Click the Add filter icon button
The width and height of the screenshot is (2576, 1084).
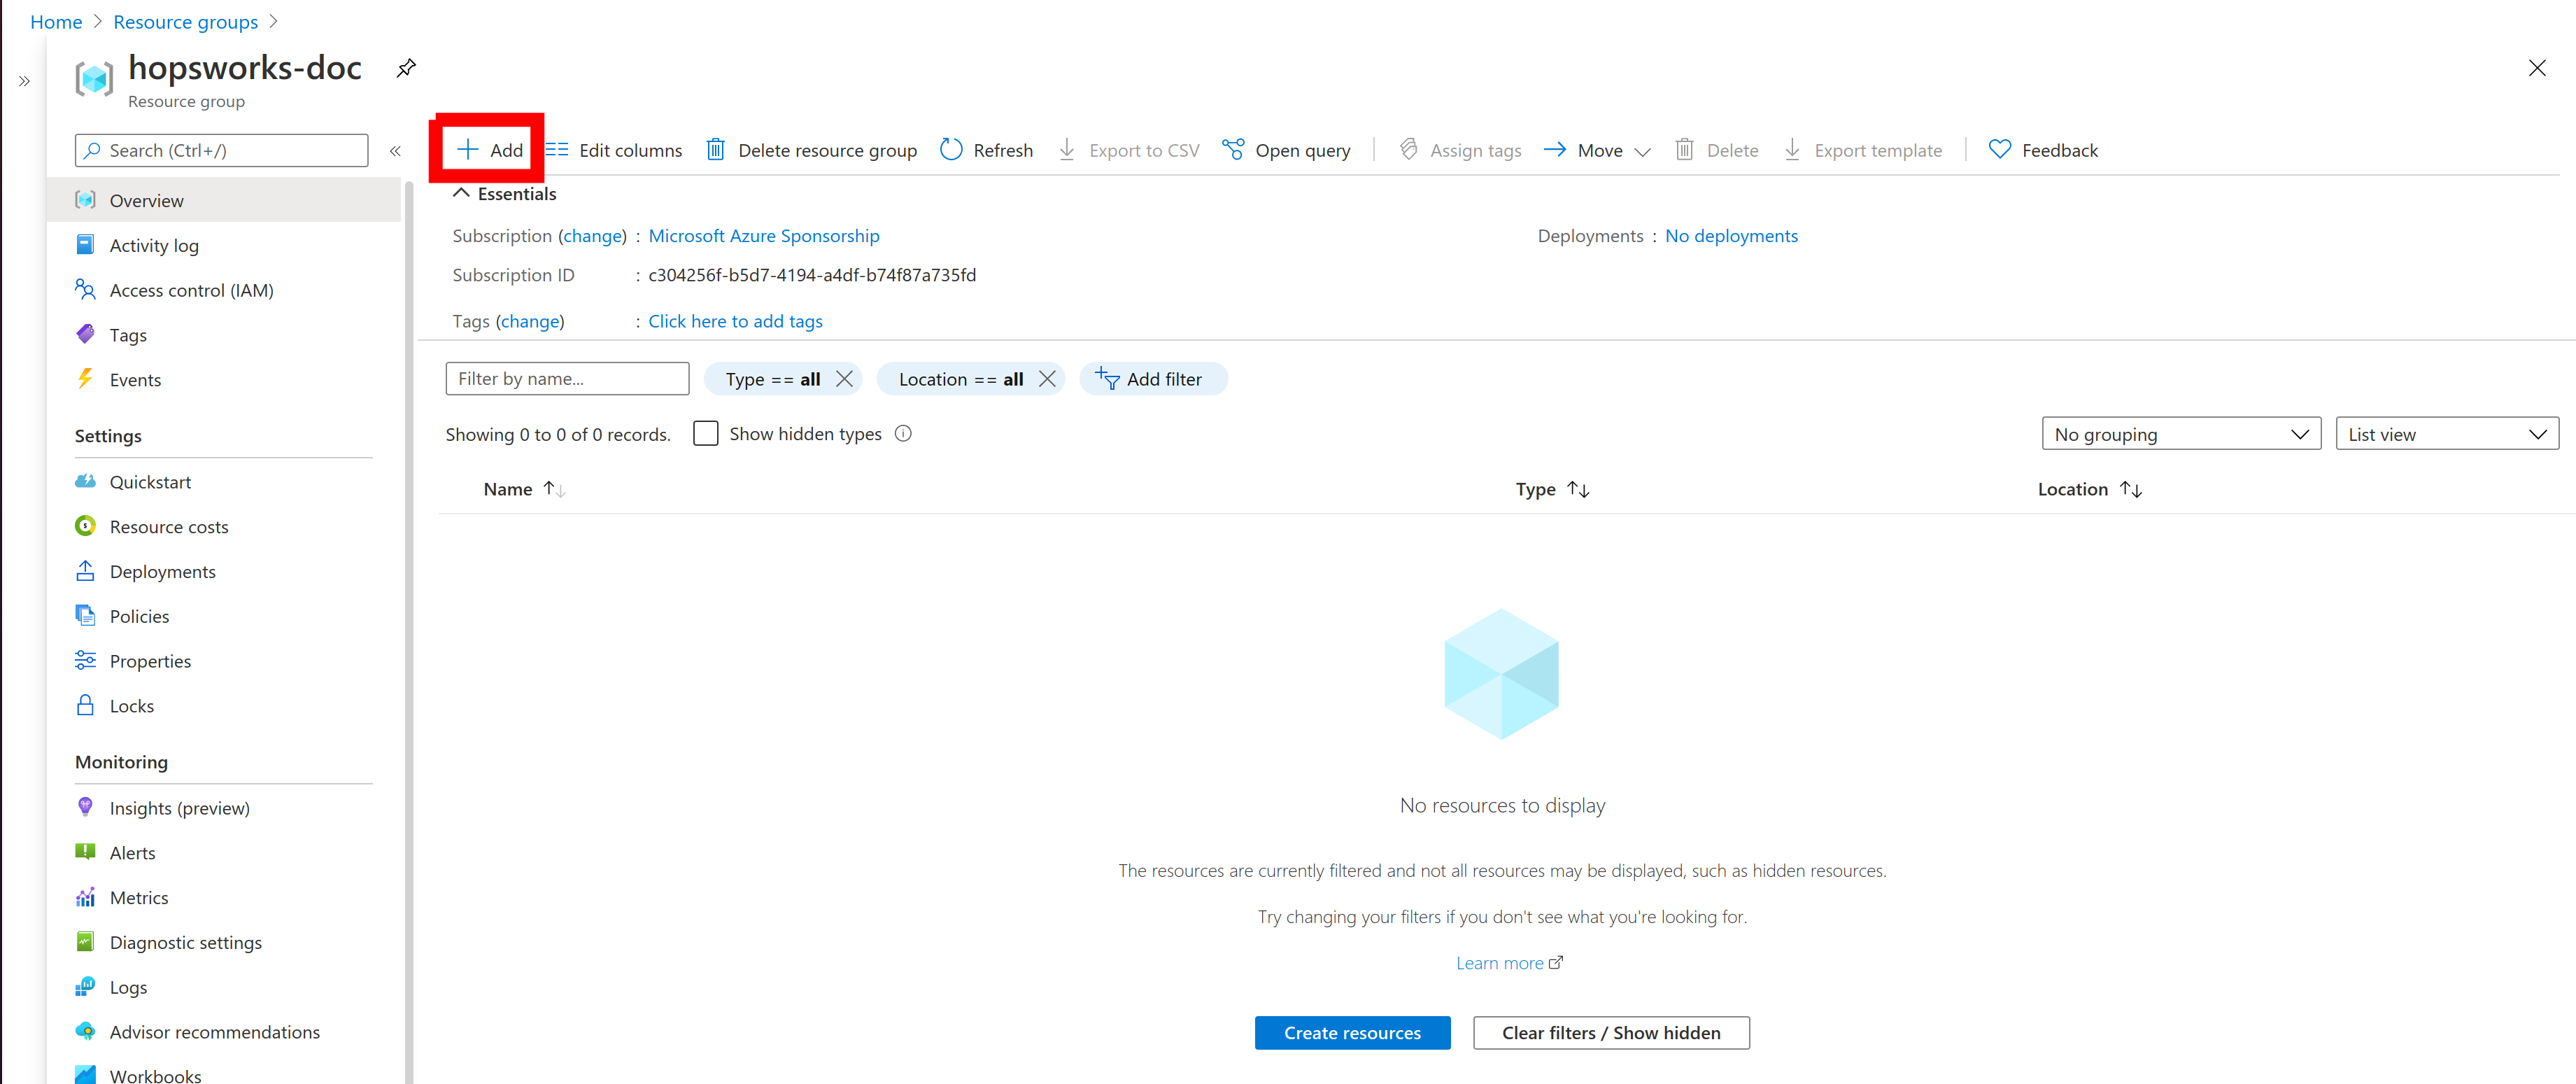(1107, 379)
